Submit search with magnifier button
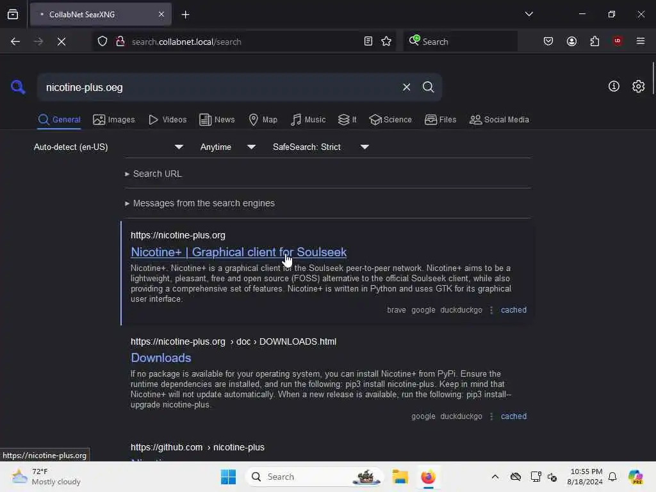This screenshot has width=656, height=492. tap(428, 87)
